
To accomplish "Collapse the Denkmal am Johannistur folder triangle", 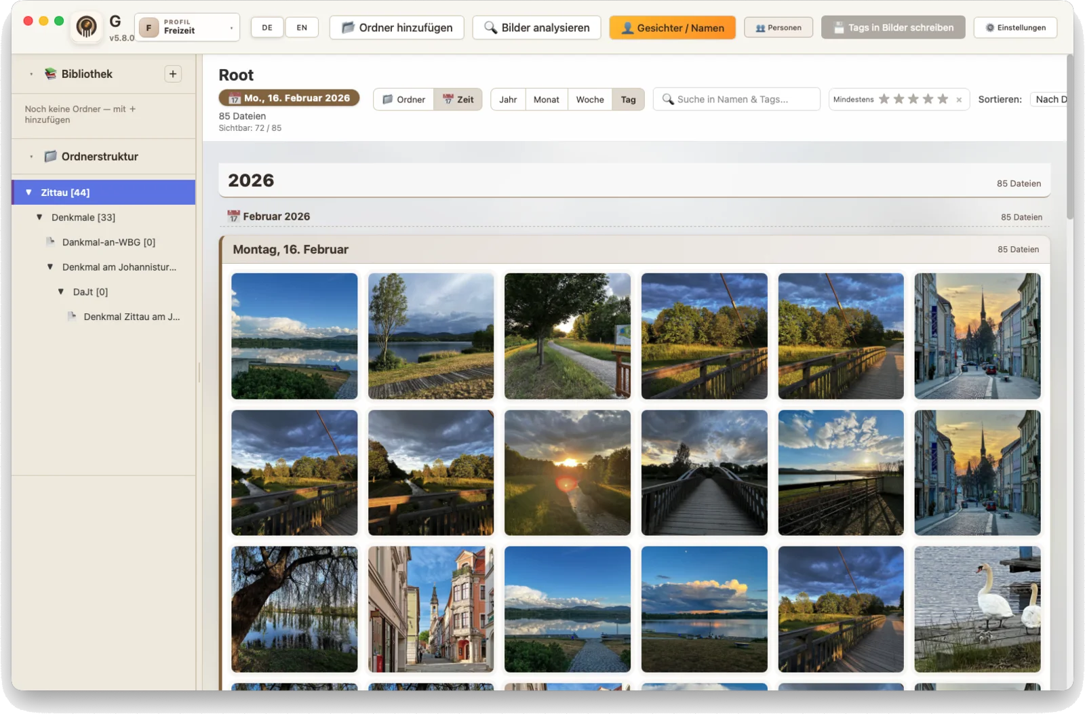I will click(50, 266).
